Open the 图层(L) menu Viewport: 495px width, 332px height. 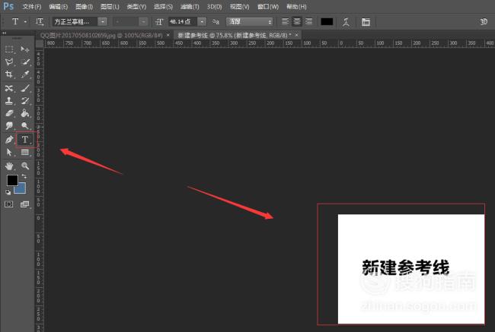click(x=110, y=7)
